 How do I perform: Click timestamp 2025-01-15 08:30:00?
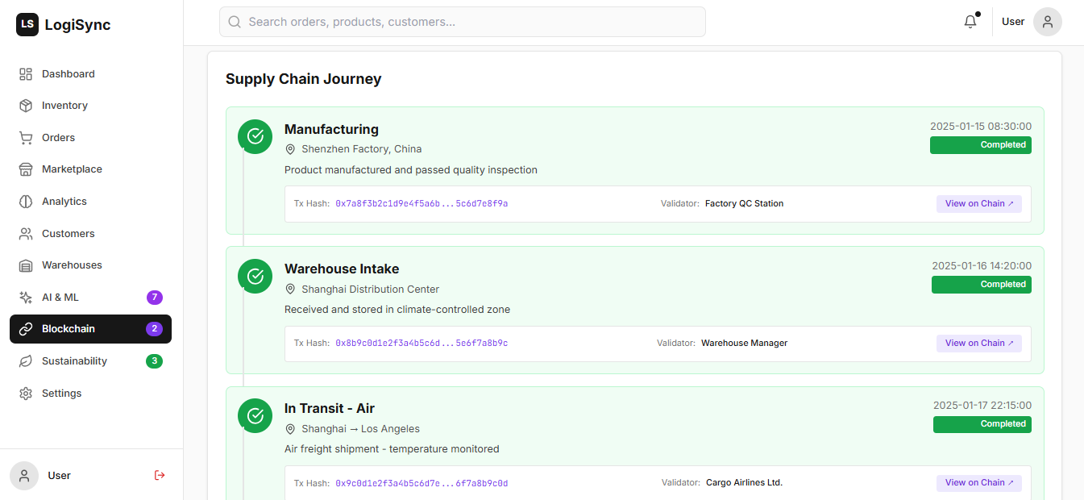tap(981, 127)
